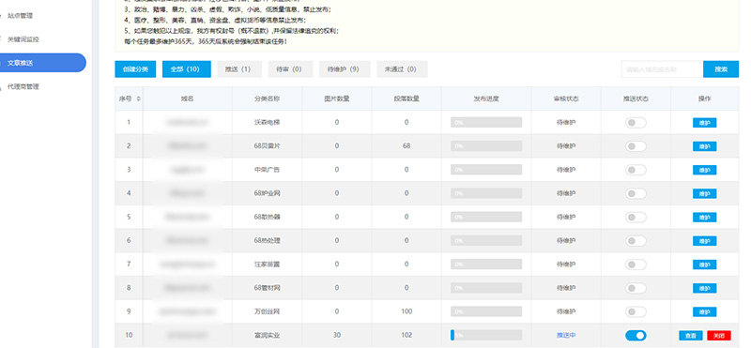This screenshot has height=348, width=751.
Task: Click the 审核状态 column header
Action: tap(566, 99)
